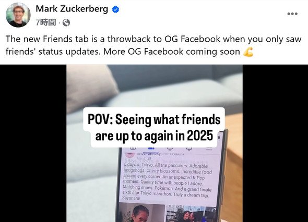Click Mark Zuckerberg's profile picture
Image resolution: width=308 pixels, height=222 pixels.
[x=18, y=15]
